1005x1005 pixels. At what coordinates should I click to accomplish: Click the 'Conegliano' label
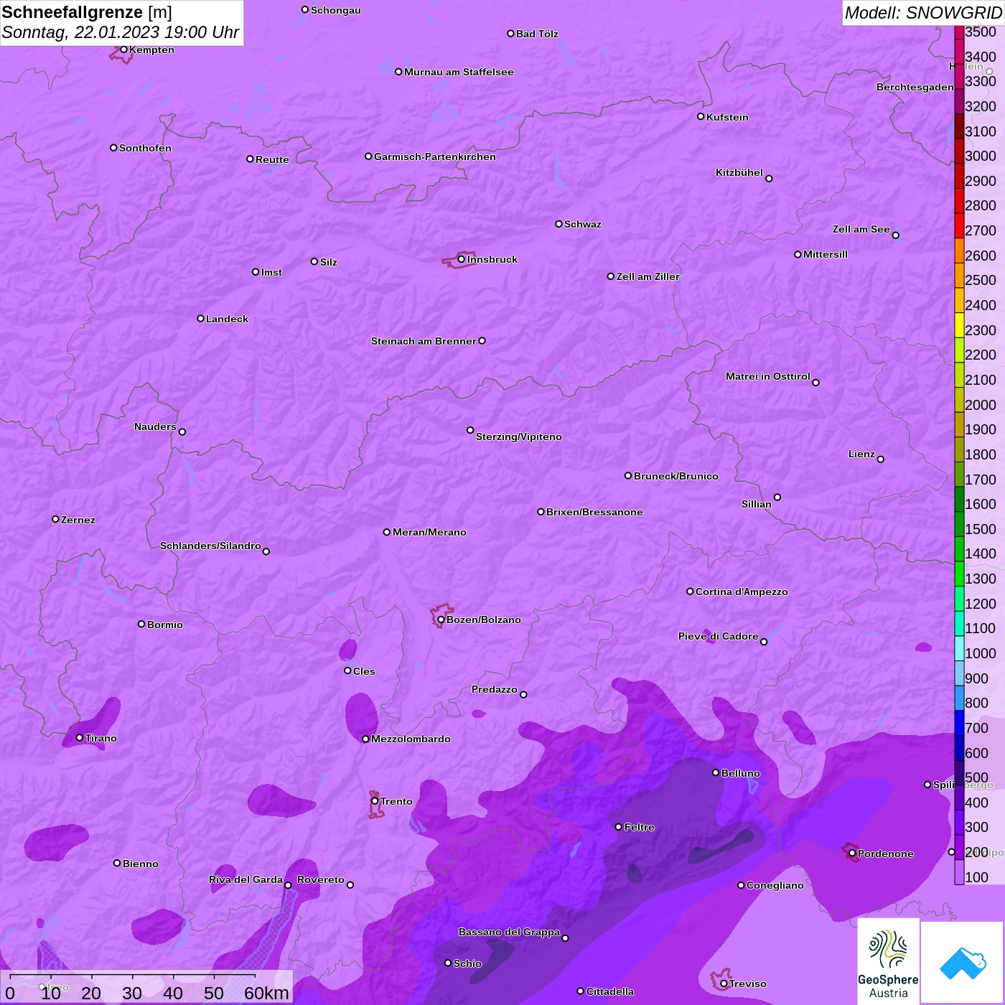[775, 885]
